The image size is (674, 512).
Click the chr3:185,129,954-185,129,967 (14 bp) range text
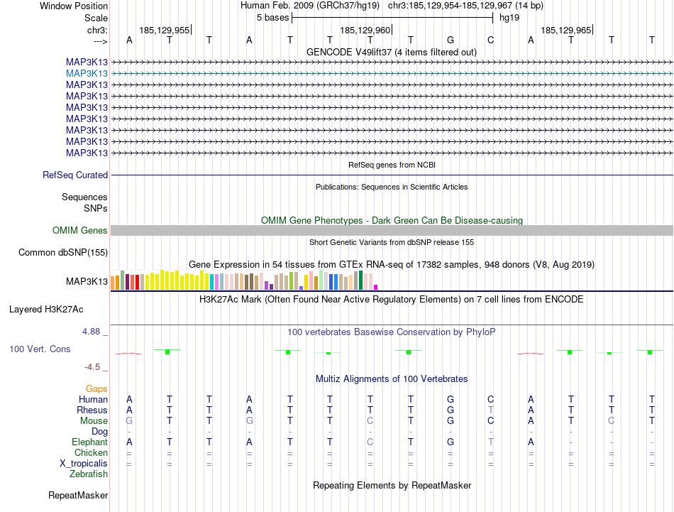tap(465, 6)
